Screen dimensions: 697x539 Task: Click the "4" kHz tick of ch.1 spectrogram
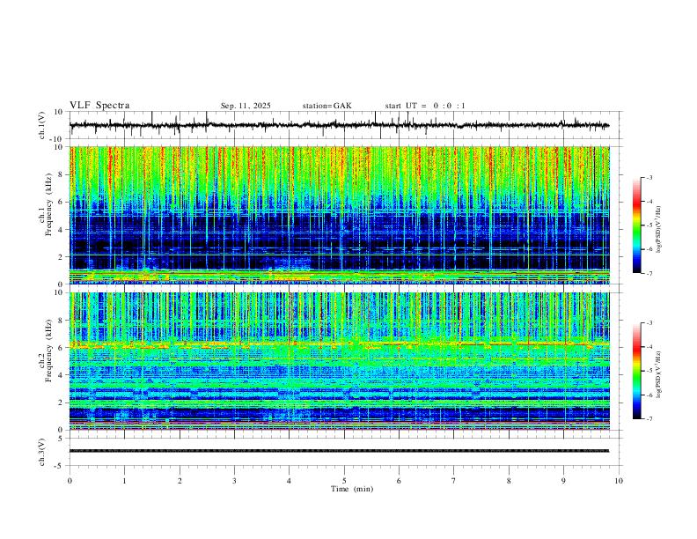coord(61,230)
